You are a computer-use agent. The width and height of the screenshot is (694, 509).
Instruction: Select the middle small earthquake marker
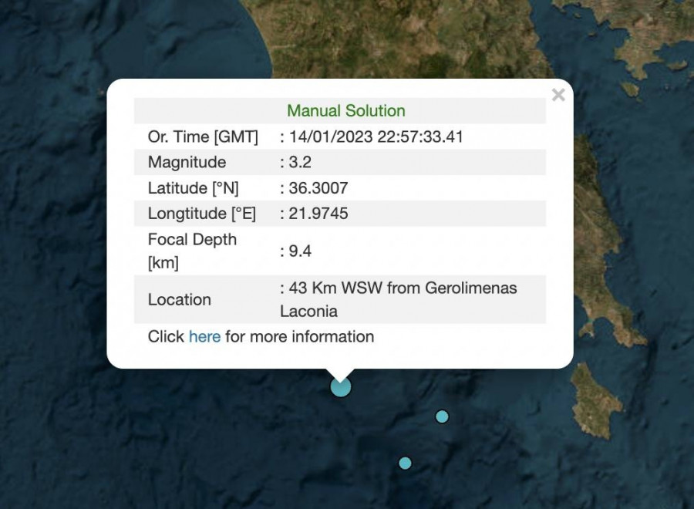coord(442,416)
